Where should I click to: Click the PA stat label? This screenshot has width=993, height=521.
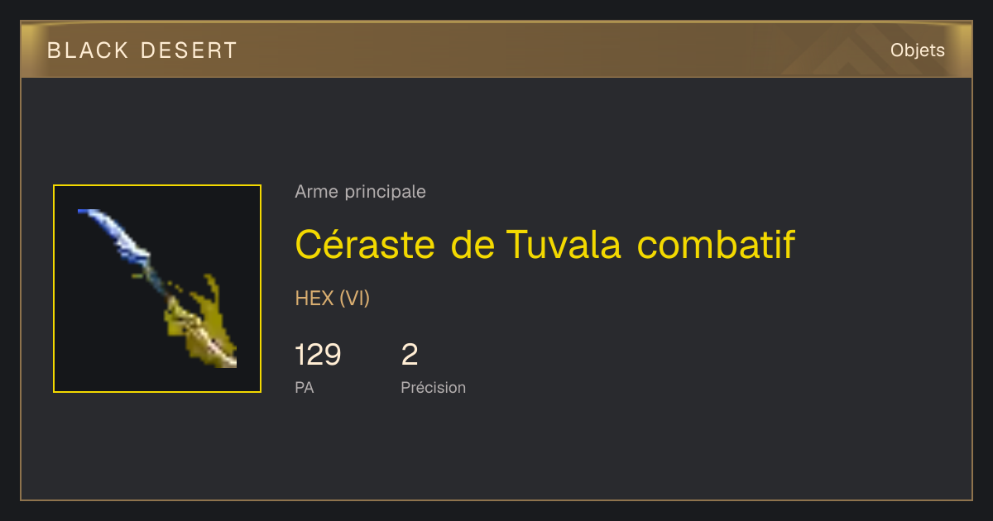tap(304, 387)
